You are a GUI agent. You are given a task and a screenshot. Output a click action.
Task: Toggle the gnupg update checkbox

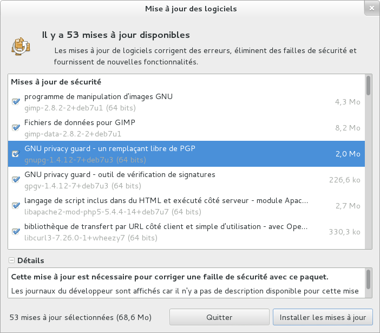point(16,154)
